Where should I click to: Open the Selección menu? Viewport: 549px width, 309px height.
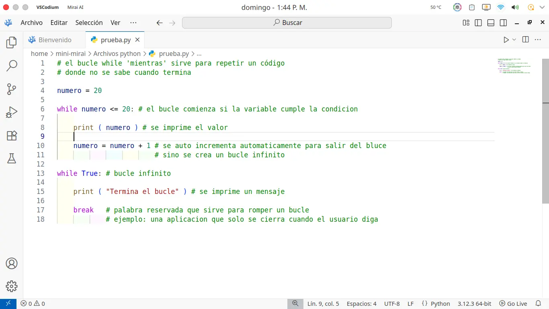(x=89, y=23)
